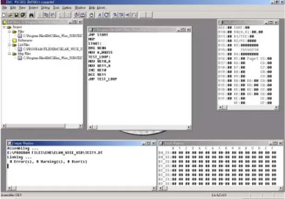Open the Window menu

tap(80, 8)
